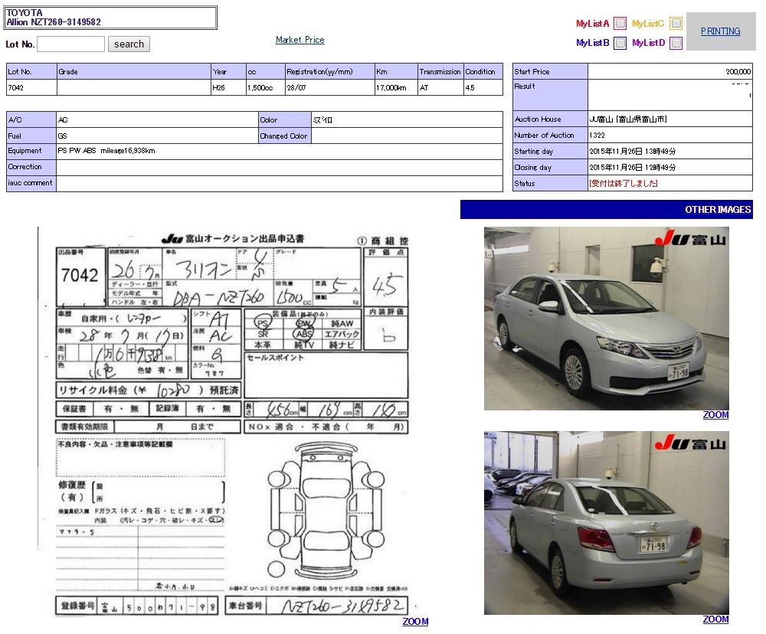The image size is (766, 634).
Task: Click the red Status text
Action: point(623,184)
